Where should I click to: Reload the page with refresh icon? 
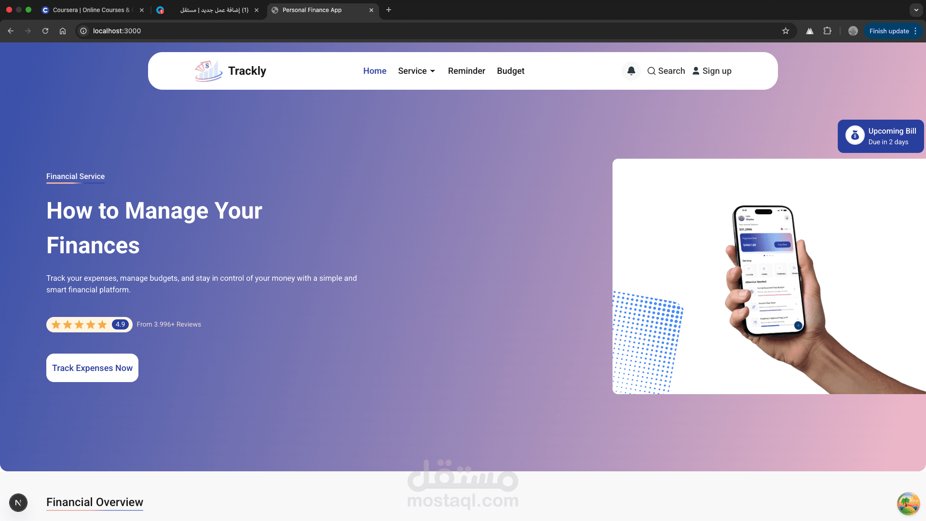click(x=45, y=31)
